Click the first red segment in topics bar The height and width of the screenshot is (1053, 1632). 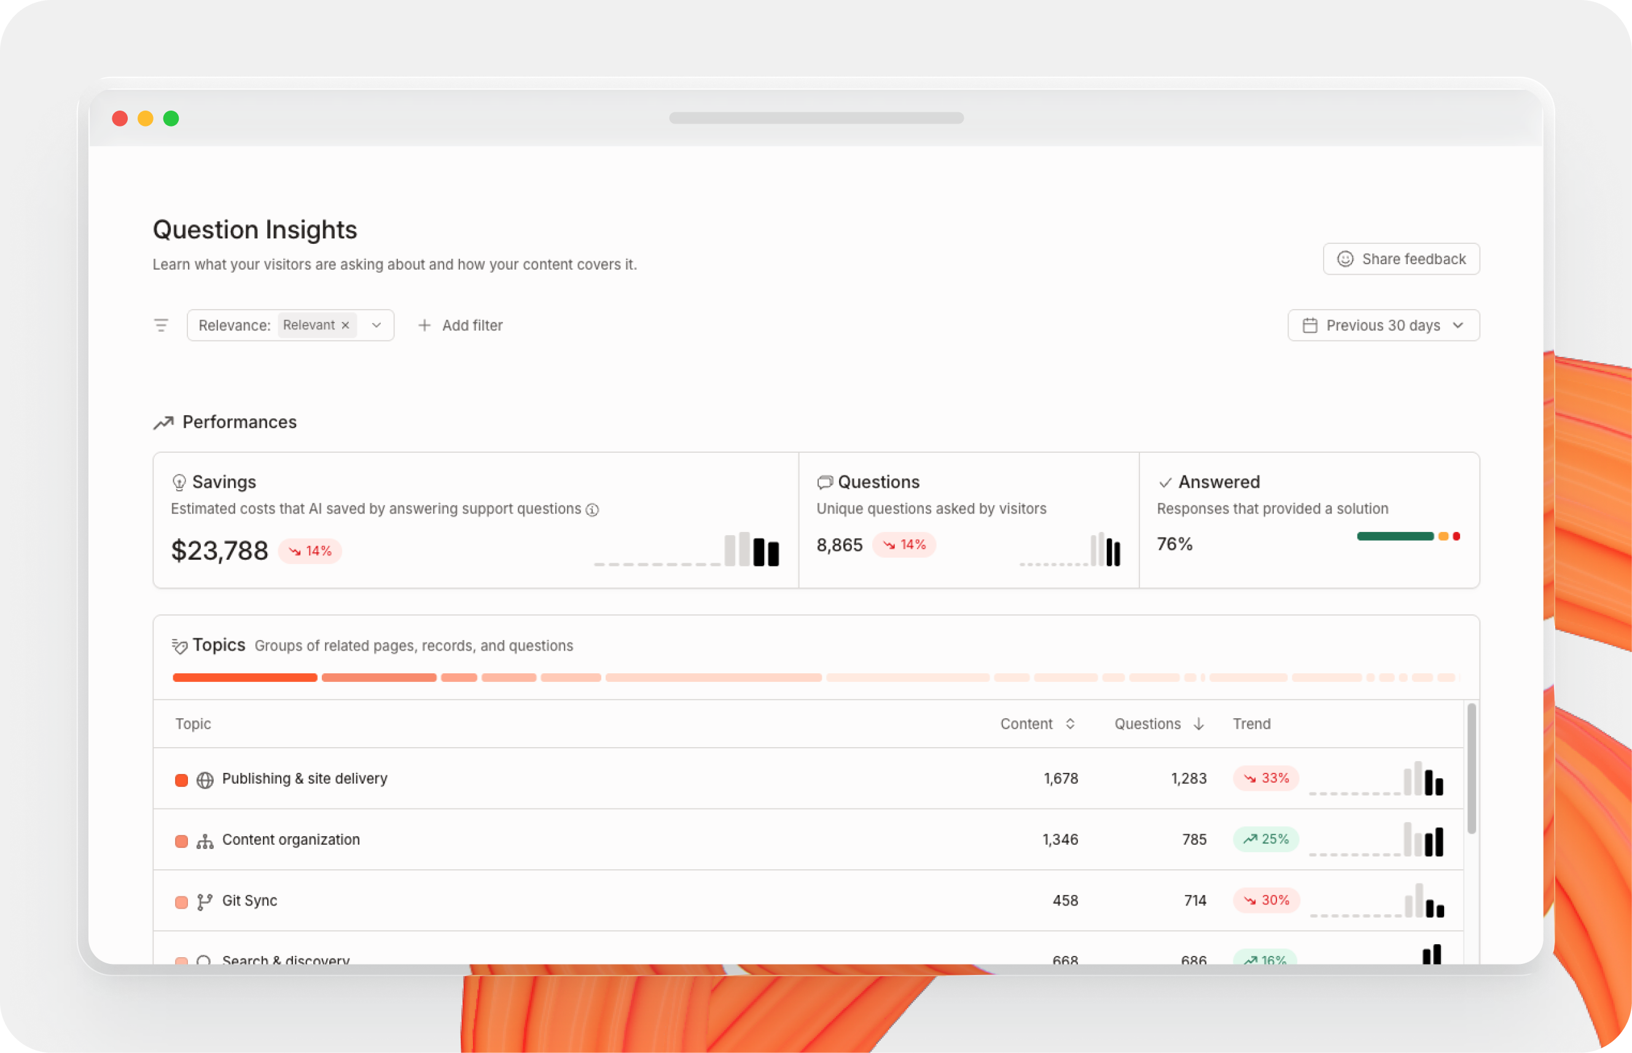pos(244,678)
